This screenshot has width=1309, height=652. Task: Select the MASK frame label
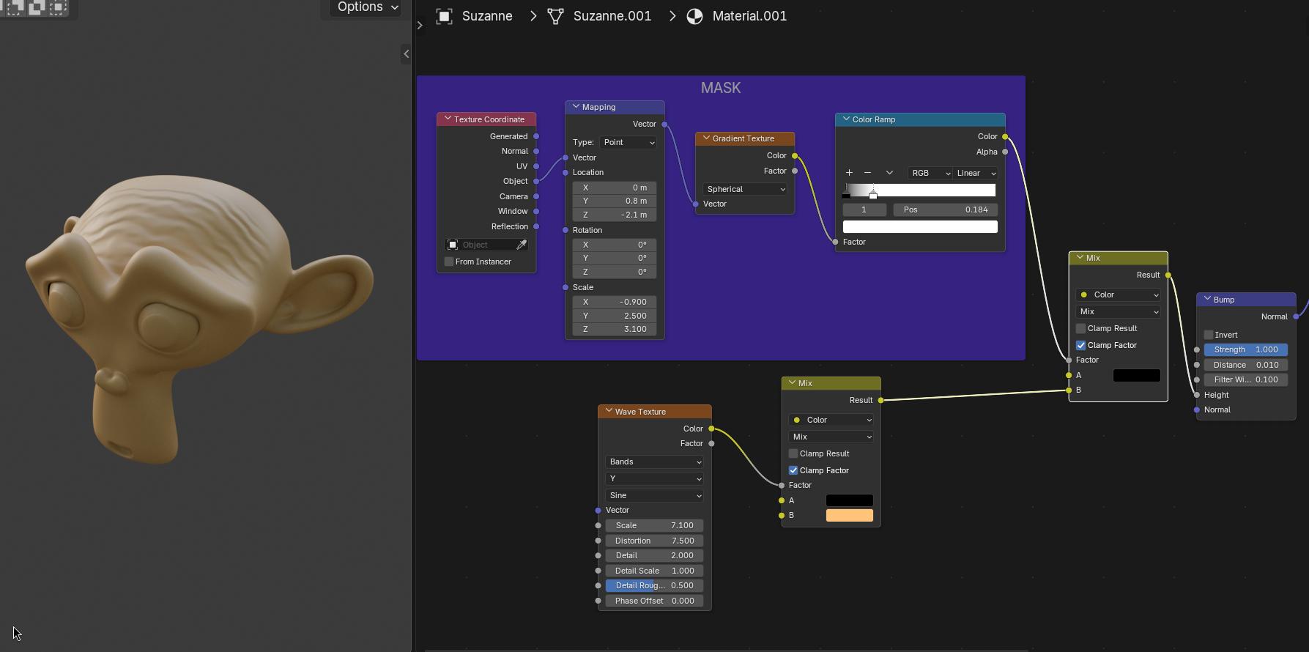click(721, 88)
